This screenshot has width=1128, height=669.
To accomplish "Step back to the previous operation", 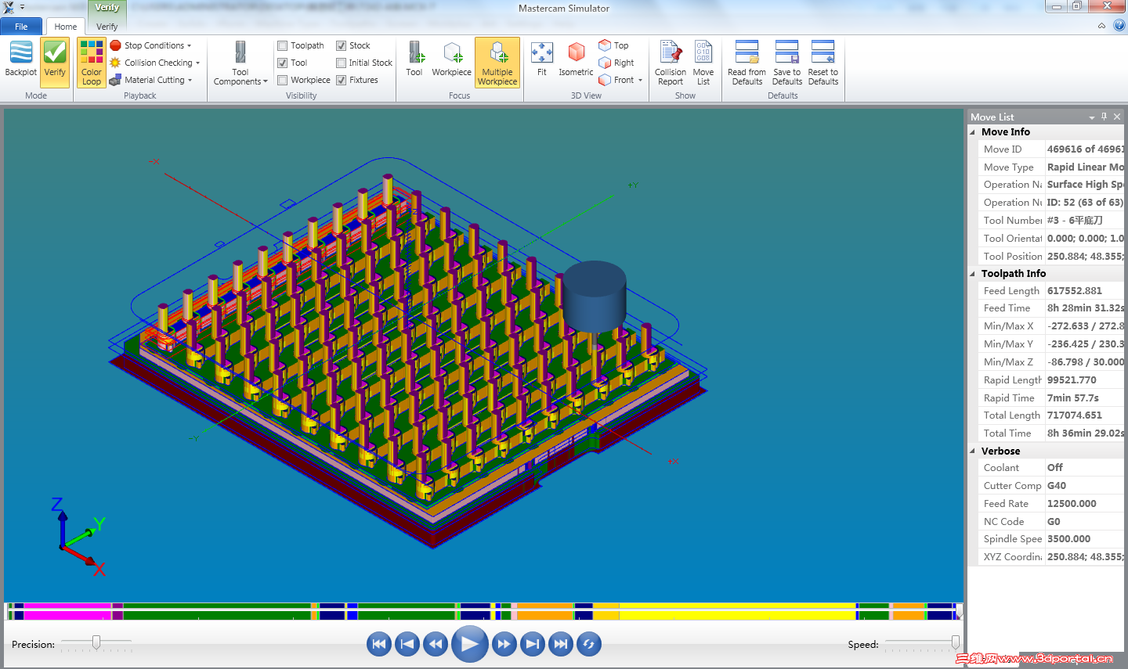I will pyautogui.click(x=407, y=644).
